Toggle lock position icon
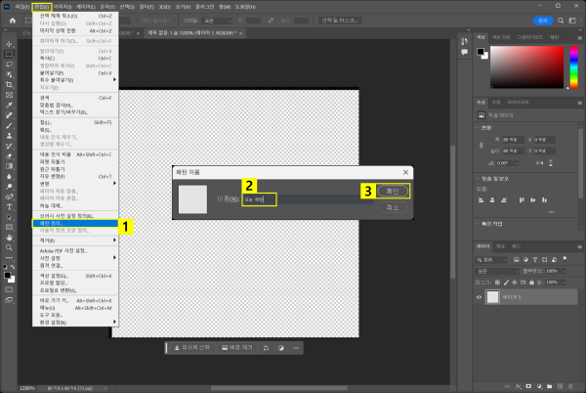The width and height of the screenshot is (586, 393). coord(515,283)
